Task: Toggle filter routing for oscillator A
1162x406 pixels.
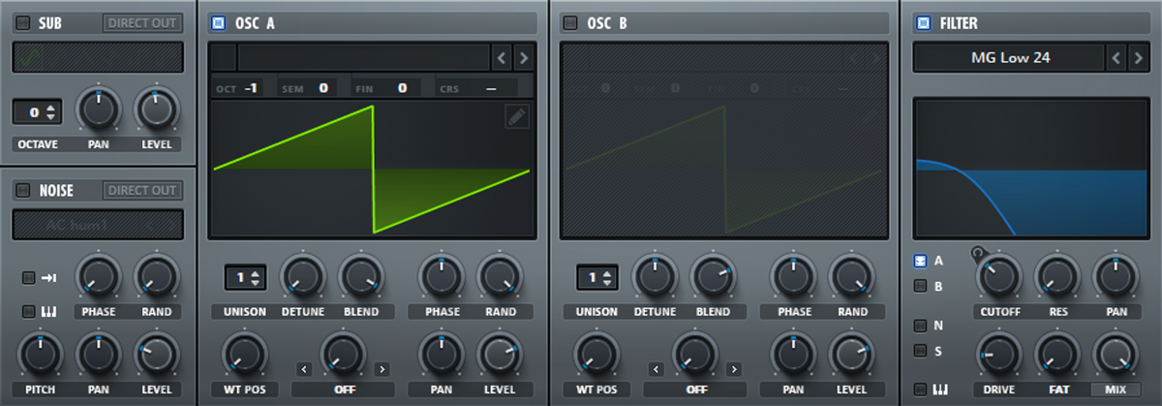Action: tap(920, 261)
